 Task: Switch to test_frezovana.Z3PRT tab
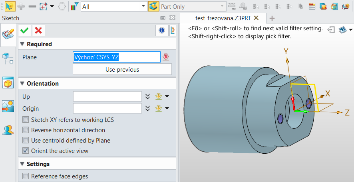point(223,18)
